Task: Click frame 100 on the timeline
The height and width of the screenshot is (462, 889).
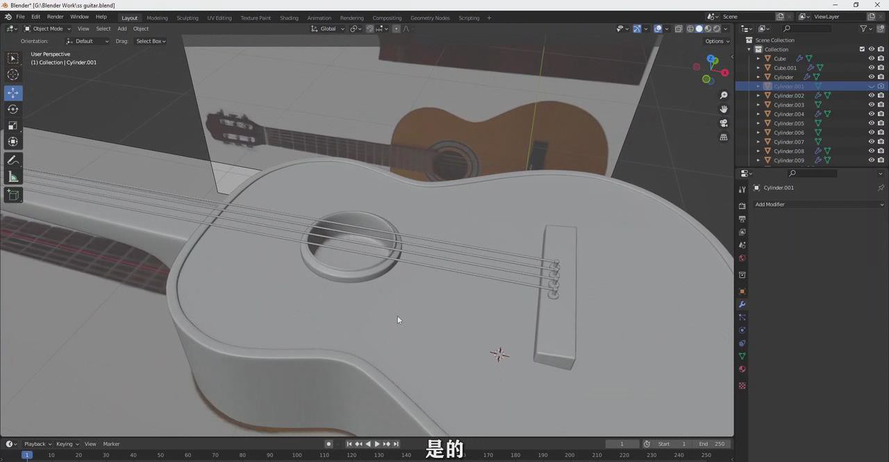Action: tap(297, 455)
